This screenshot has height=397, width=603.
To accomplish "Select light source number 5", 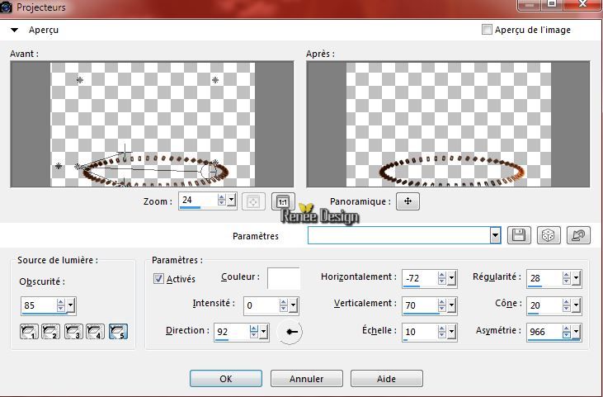I will click(118, 331).
